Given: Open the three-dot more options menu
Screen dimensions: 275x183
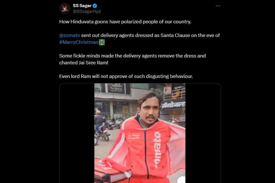Looking at the screenshot, I should (x=218, y=6).
